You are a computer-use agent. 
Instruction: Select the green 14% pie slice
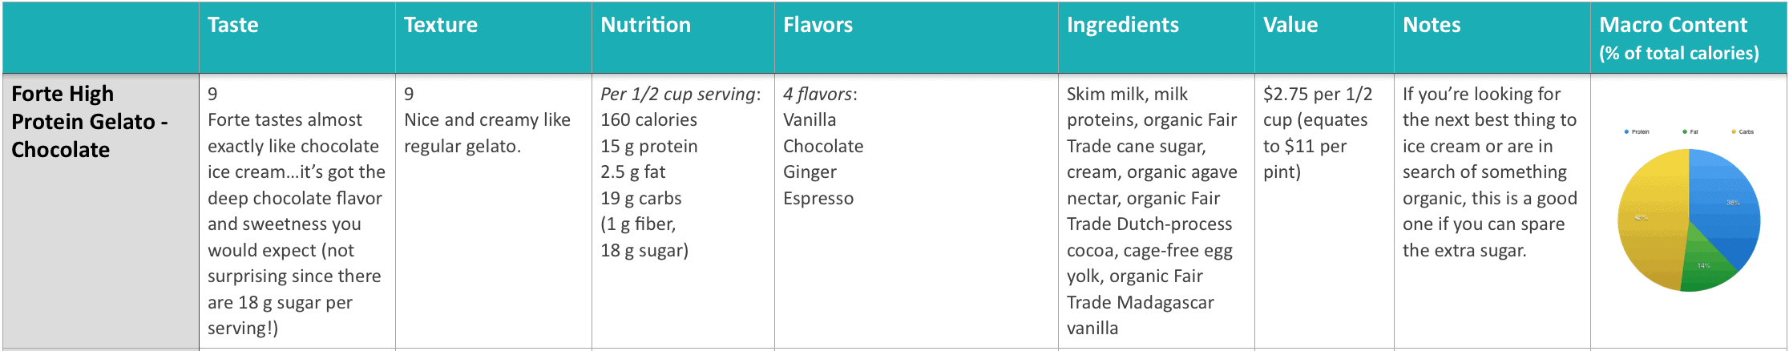tap(1706, 263)
